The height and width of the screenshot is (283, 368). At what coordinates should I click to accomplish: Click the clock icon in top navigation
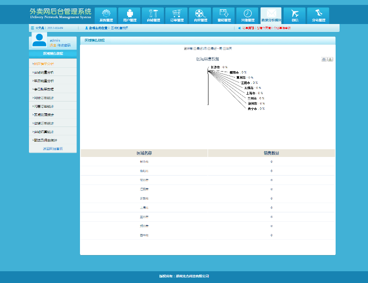pos(247,14)
